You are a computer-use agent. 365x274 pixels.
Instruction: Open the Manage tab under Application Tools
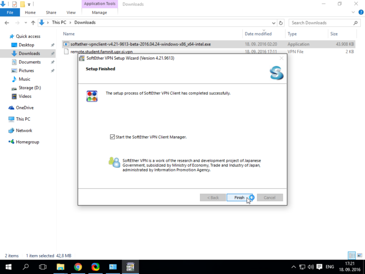pyautogui.click(x=99, y=12)
